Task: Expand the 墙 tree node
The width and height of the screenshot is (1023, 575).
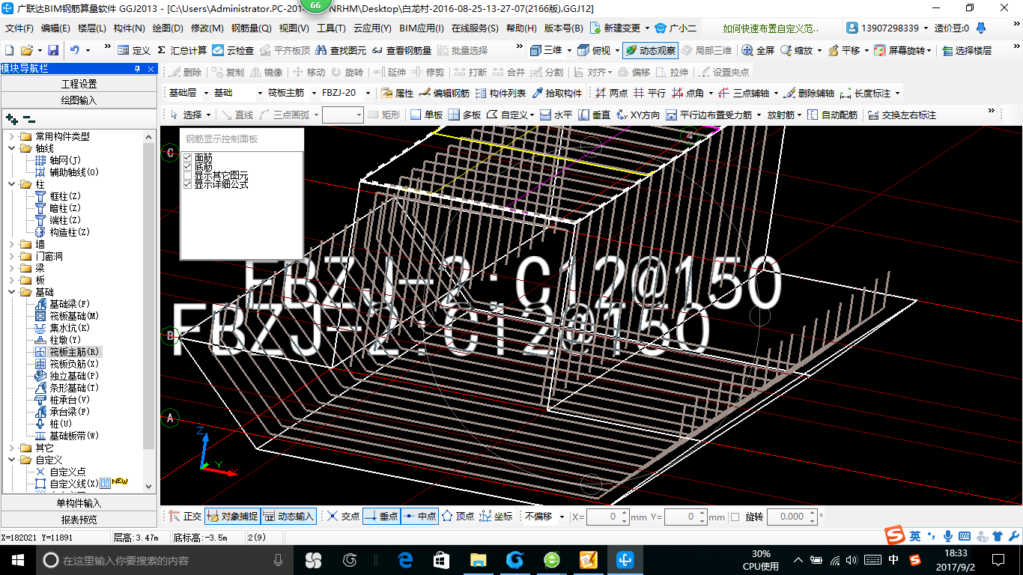Action: coord(12,244)
